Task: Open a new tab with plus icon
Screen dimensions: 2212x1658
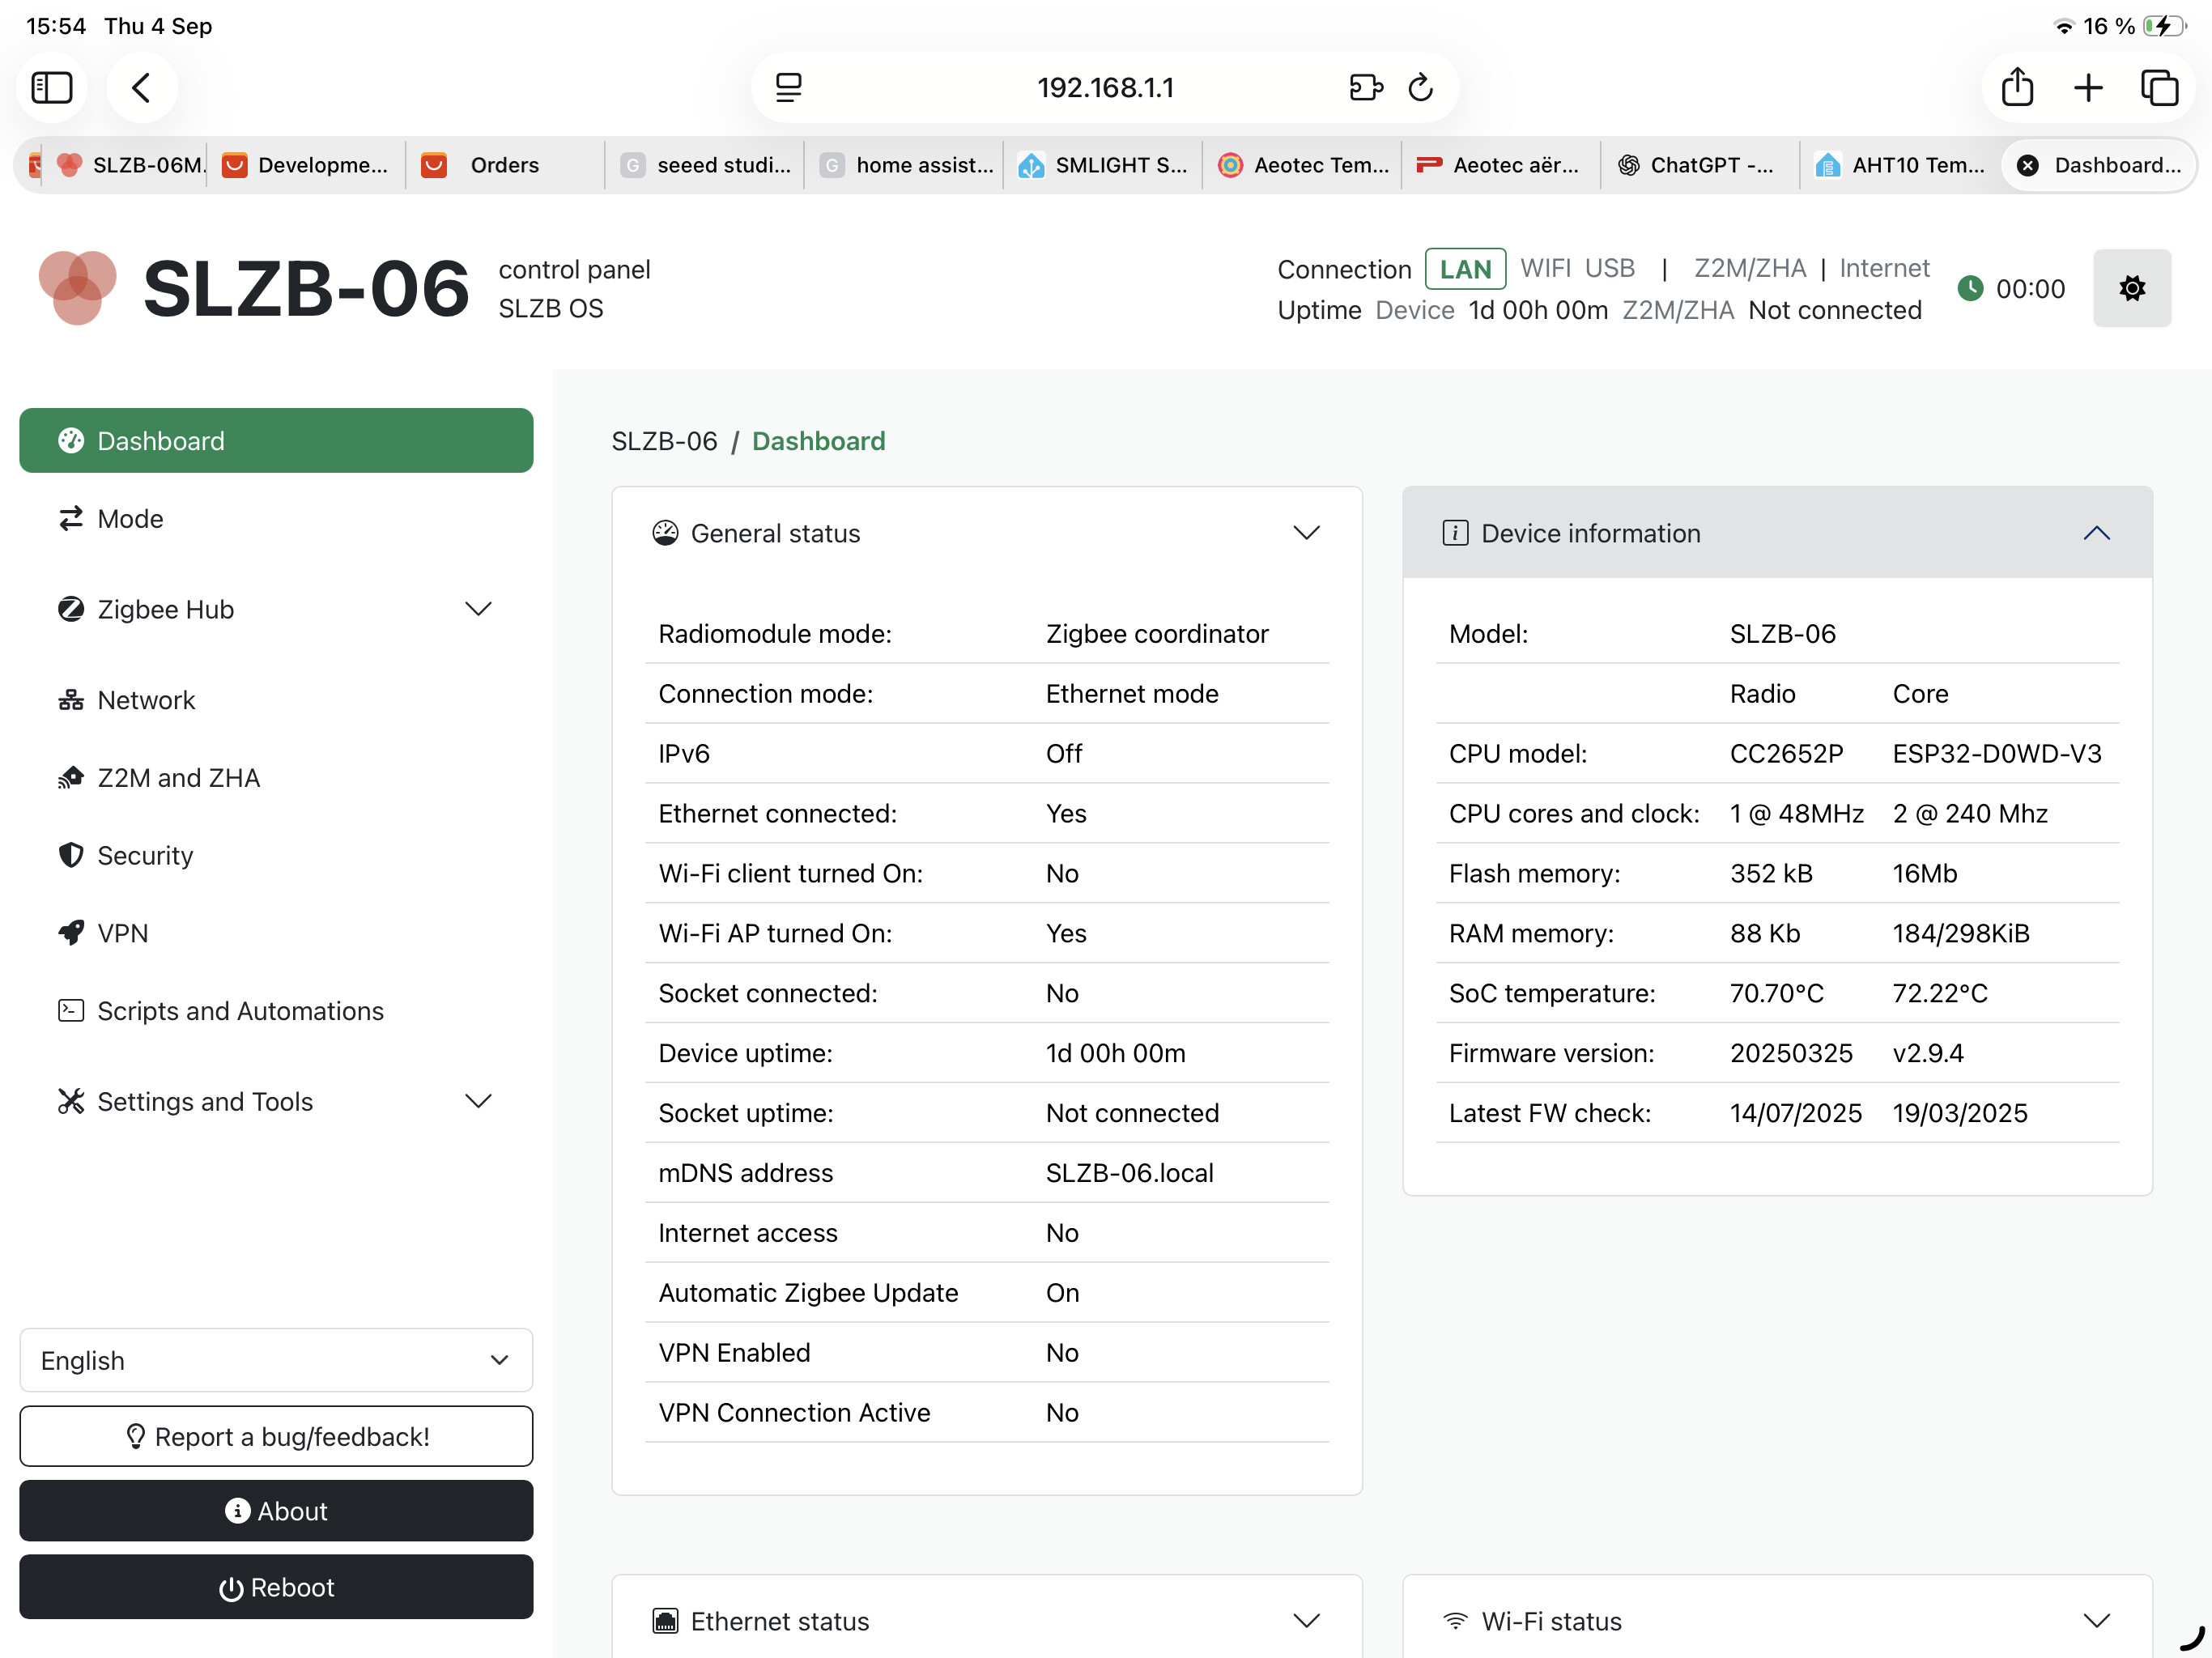Action: (2088, 88)
